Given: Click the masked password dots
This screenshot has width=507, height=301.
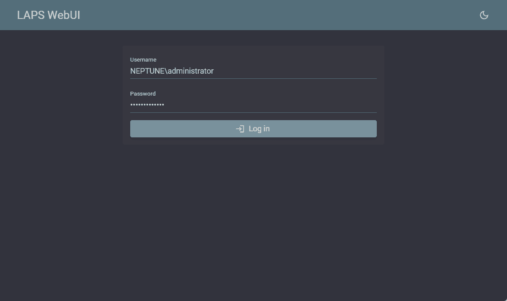Looking at the screenshot, I should pos(147,104).
